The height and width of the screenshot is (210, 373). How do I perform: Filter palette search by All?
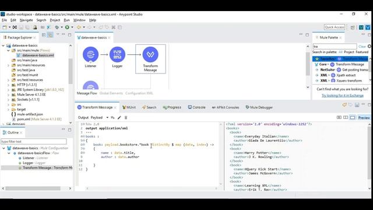340,52
